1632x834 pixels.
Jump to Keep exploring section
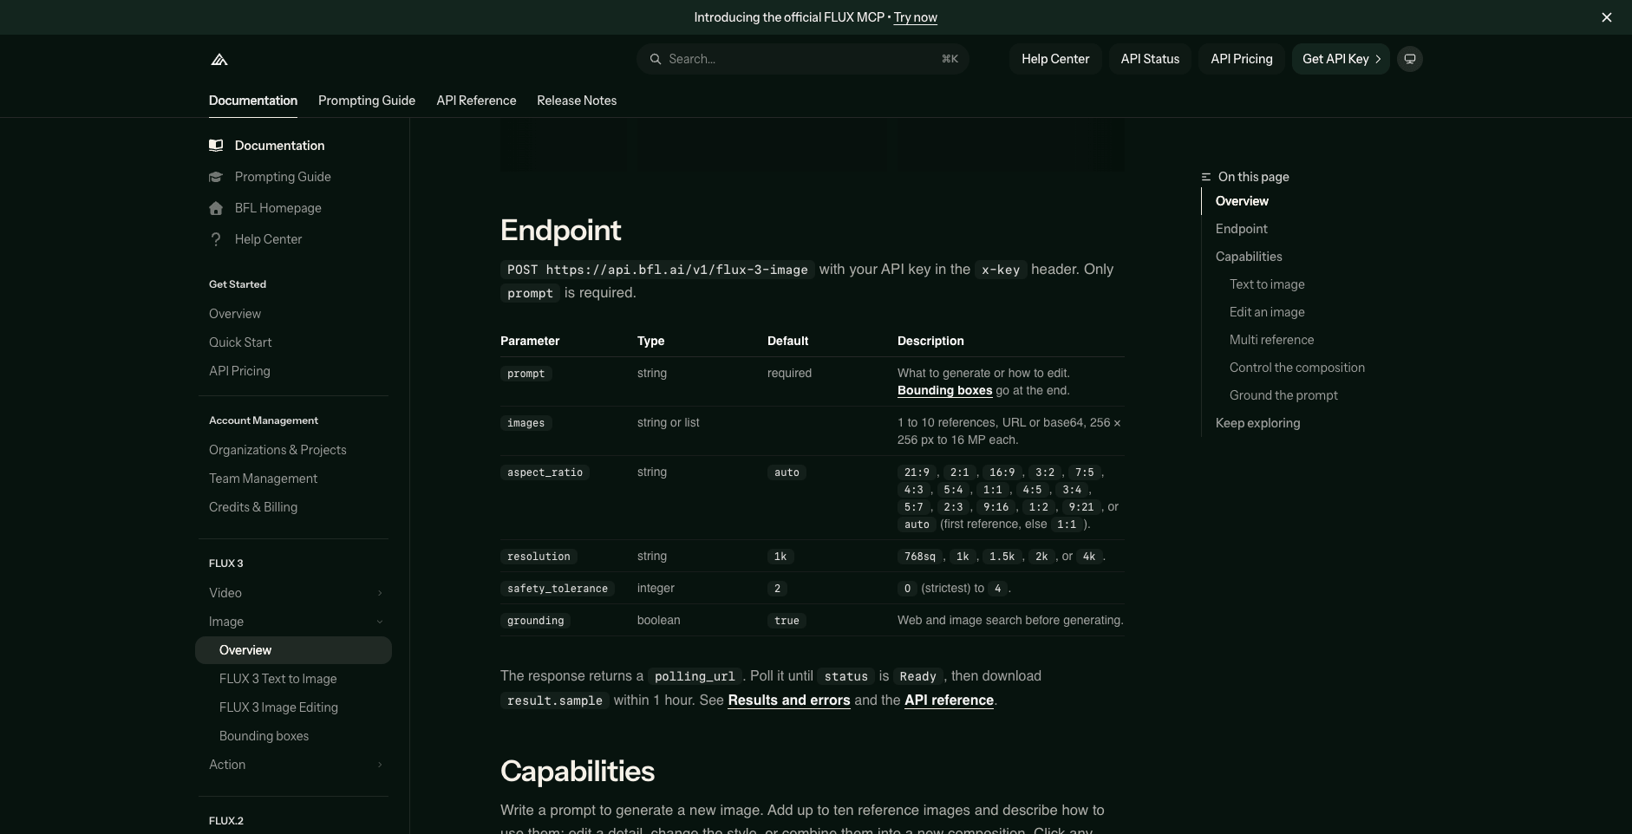(x=1257, y=423)
